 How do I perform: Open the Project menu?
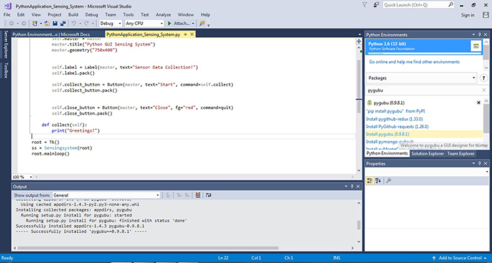point(54,15)
